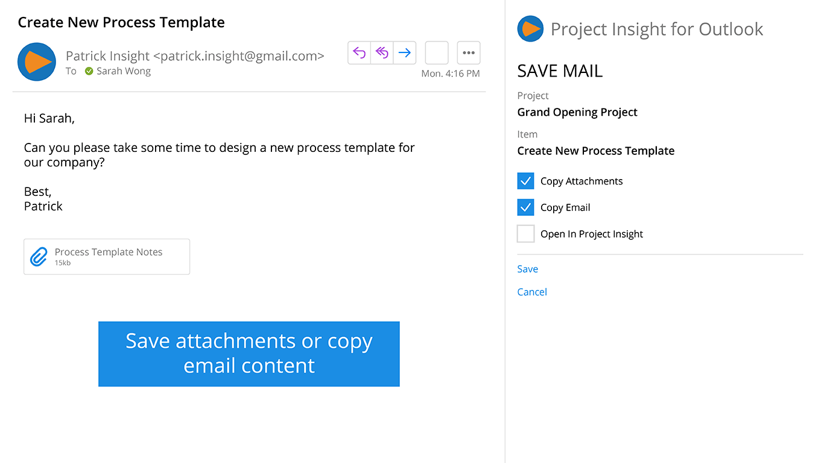Click the reply all icon
824x463 pixels.
382,53
